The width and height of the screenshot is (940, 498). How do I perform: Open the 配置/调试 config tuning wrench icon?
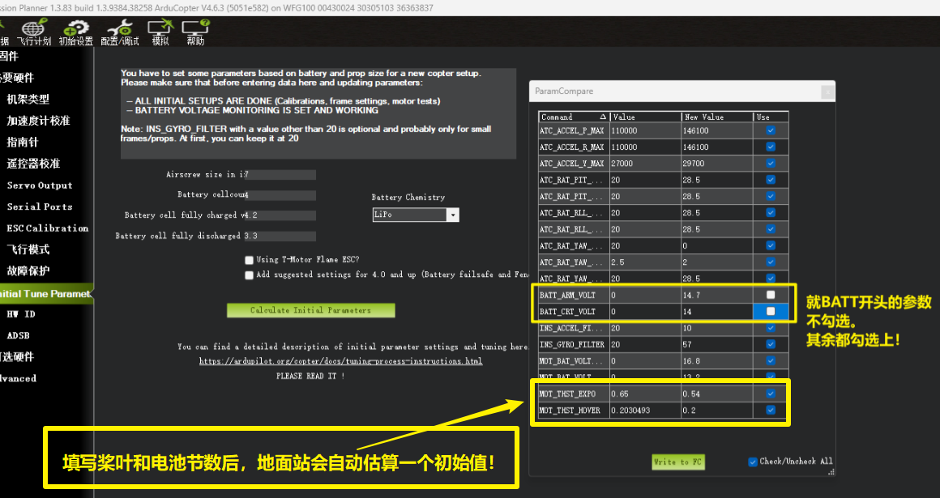coord(119,31)
